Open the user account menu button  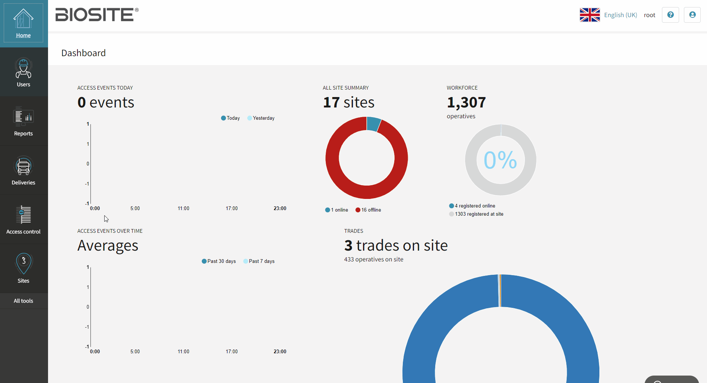point(692,15)
